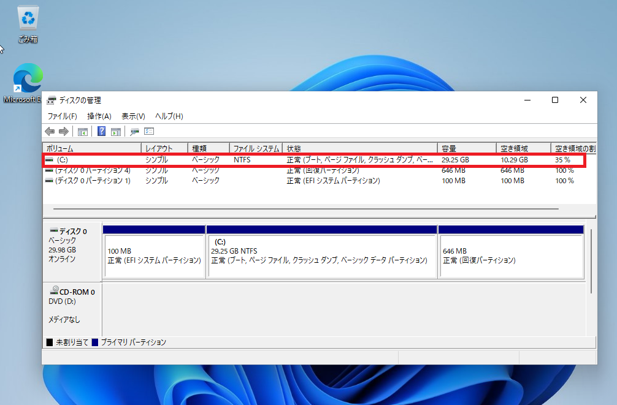Click the drive-with-magnifier toolbar icon
617x405 pixels.
point(134,132)
